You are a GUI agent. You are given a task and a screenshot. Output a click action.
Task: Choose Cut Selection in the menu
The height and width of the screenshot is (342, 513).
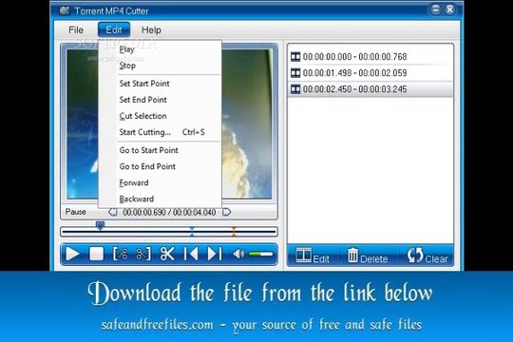click(x=161, y=116)
